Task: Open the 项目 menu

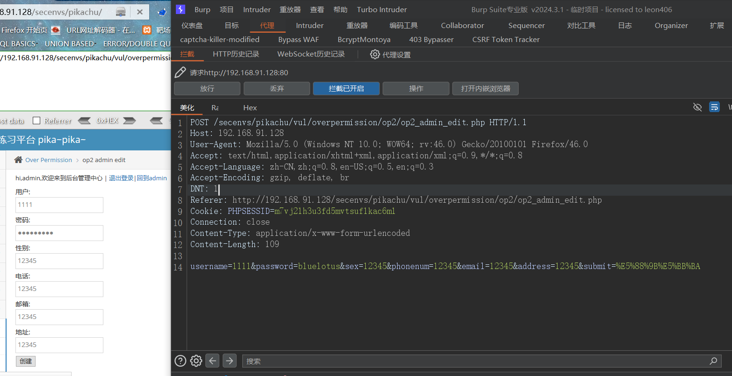Action: click(227, 9)
